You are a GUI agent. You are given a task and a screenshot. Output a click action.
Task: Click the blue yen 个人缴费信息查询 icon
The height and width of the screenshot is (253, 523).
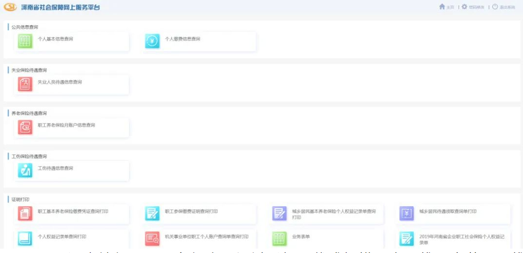pyautogui.click(x=152, y=41)
